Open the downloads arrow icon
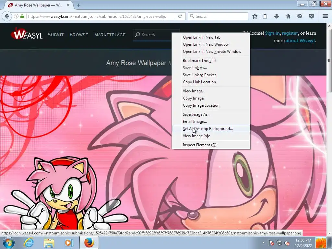The width and height of the screenshot is (332, 249). (277, 16)
